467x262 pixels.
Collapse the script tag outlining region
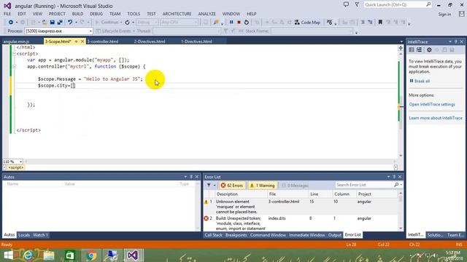pos(14,54)
